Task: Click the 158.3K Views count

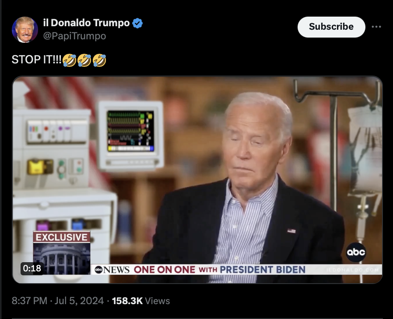Action: 141,301
